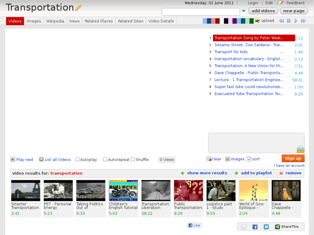Viewport: 314px width, 235px height.
Task: Skip to next video with the fast-forward icon
Action: coord(303,21)
